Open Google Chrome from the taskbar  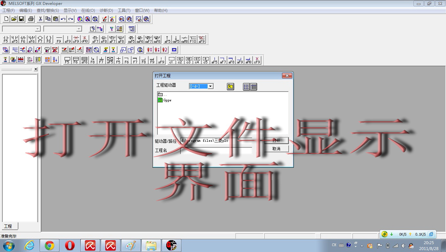coord(50,245)
